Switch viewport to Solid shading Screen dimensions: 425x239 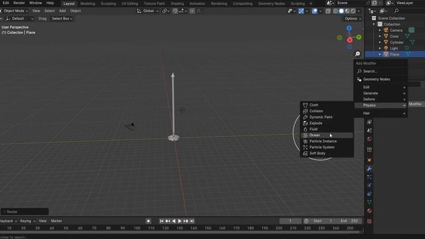click(x=341, y=11)
